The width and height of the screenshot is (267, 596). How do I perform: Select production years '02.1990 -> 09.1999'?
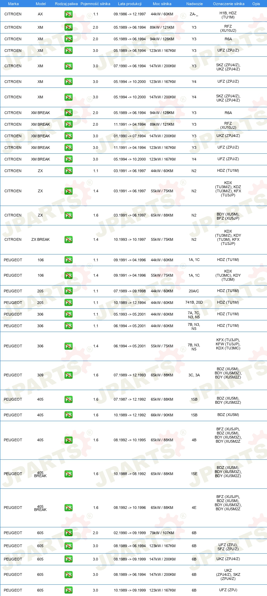pyautogui.click(x=130, y=533)
